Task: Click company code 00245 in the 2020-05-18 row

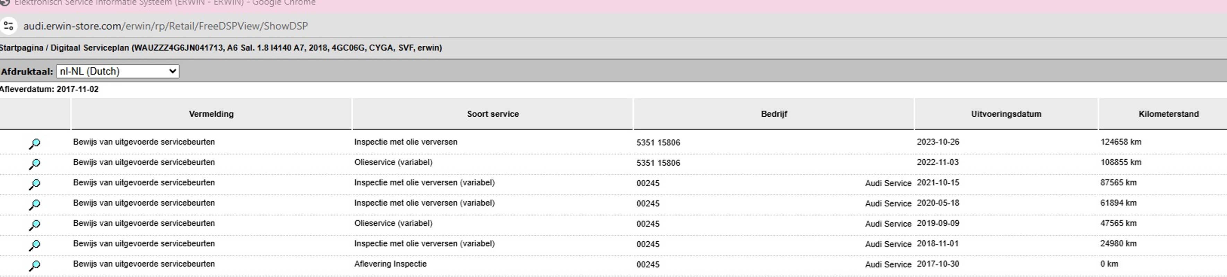Action: pyautogui.click(x=648, y=204)
